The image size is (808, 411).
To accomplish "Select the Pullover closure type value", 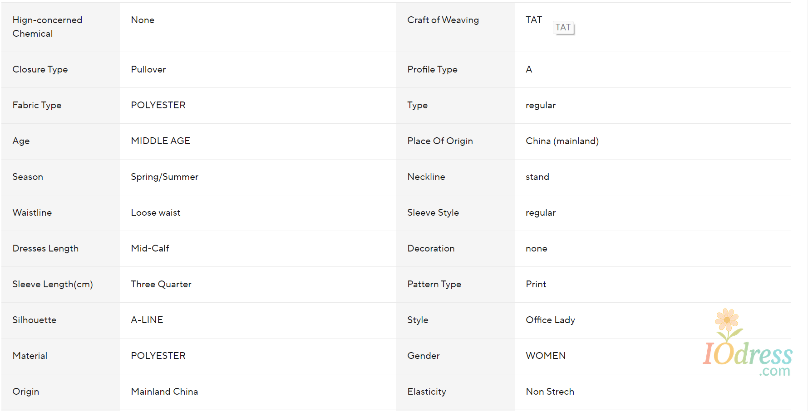I will (x=148, y=69).
